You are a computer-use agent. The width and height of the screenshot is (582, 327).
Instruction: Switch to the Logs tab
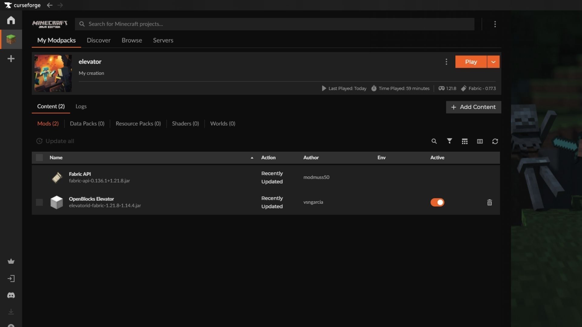tap(81, 106)
